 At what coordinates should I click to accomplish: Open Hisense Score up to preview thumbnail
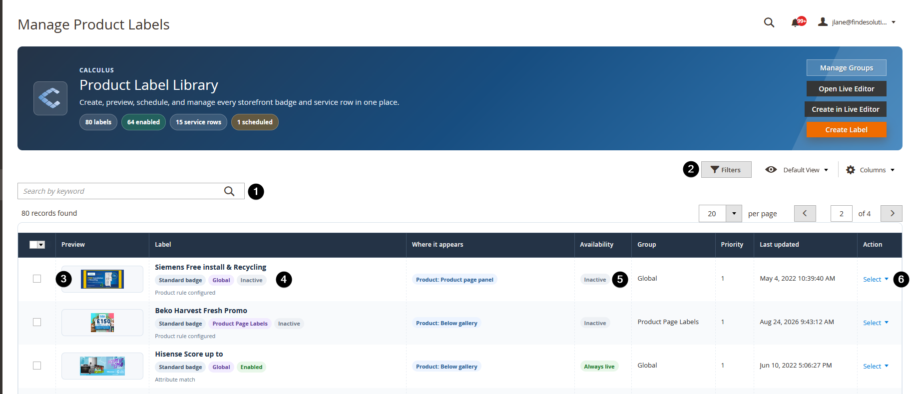pyautogui.click(x=102, y=366)
